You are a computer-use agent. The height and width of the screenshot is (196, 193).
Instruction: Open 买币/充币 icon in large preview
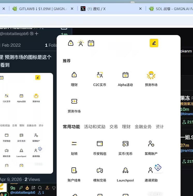tap(125, 144)
